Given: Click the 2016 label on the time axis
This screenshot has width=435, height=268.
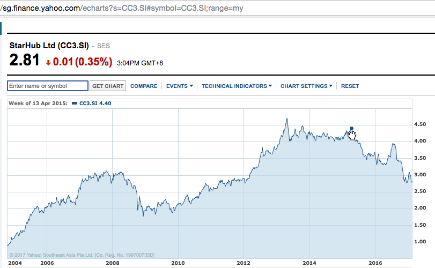Looking at the screenshot, I should coord(375,263).
